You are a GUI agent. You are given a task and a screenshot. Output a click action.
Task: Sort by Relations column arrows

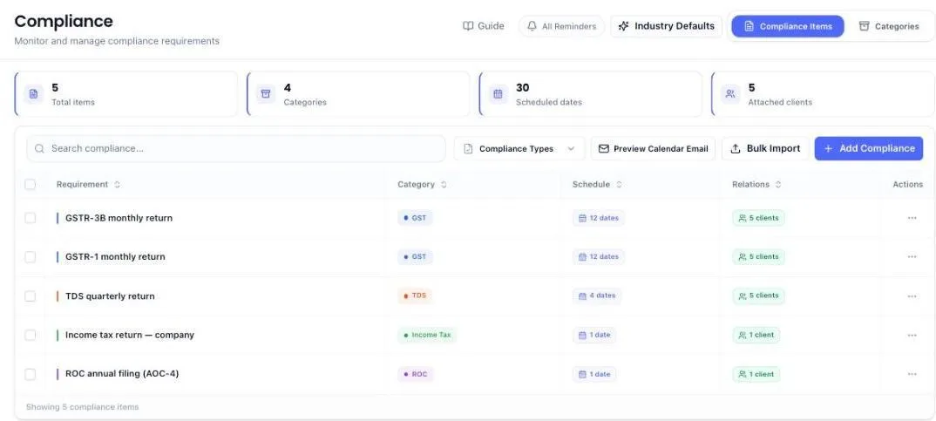point(778,185)
